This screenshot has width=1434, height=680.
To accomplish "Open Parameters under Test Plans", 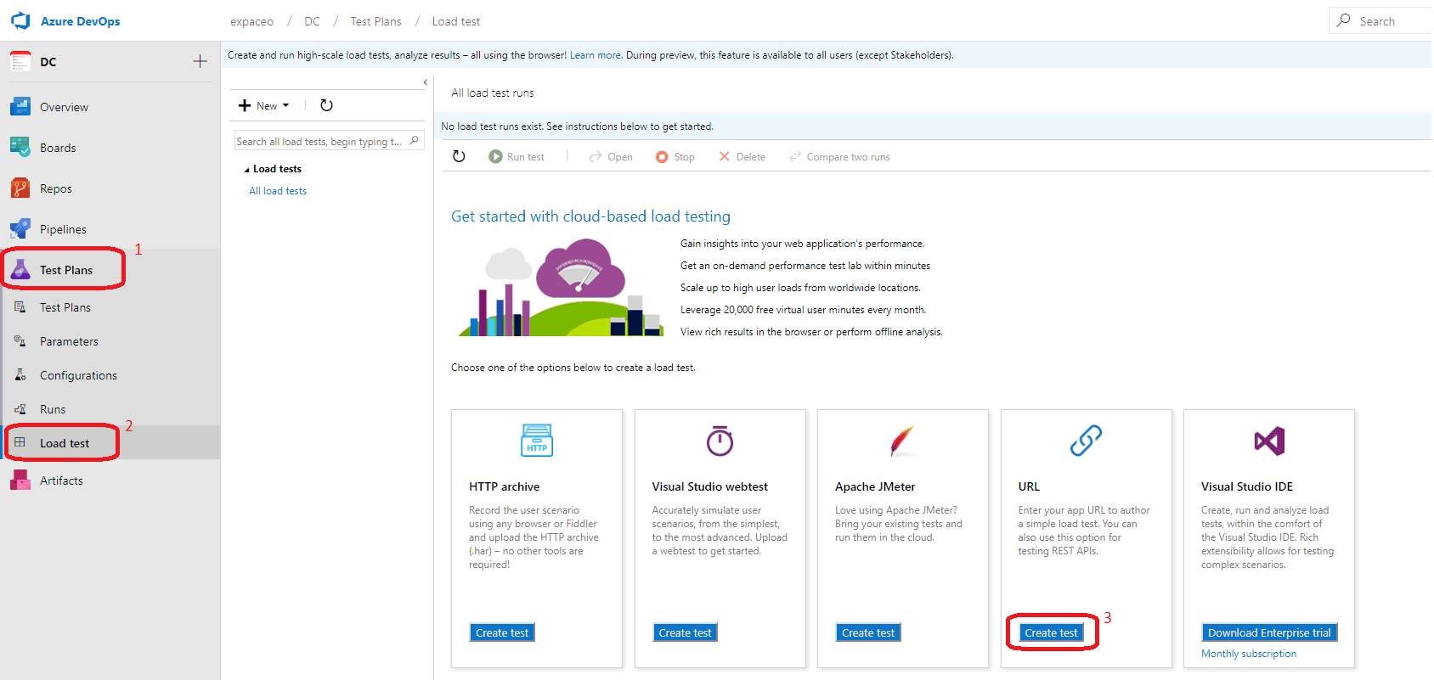I will [x=69, y=341].
